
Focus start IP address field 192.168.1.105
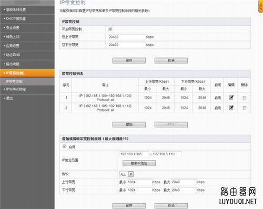click(x=134, y=154)
